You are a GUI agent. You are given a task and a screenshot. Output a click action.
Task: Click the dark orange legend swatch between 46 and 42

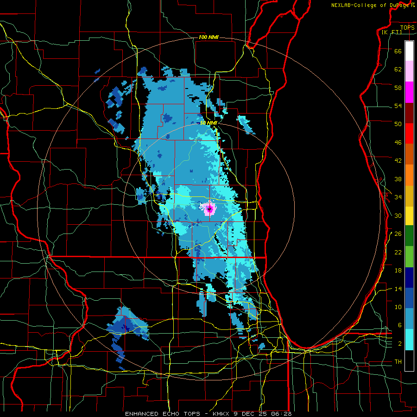[409, 154]
